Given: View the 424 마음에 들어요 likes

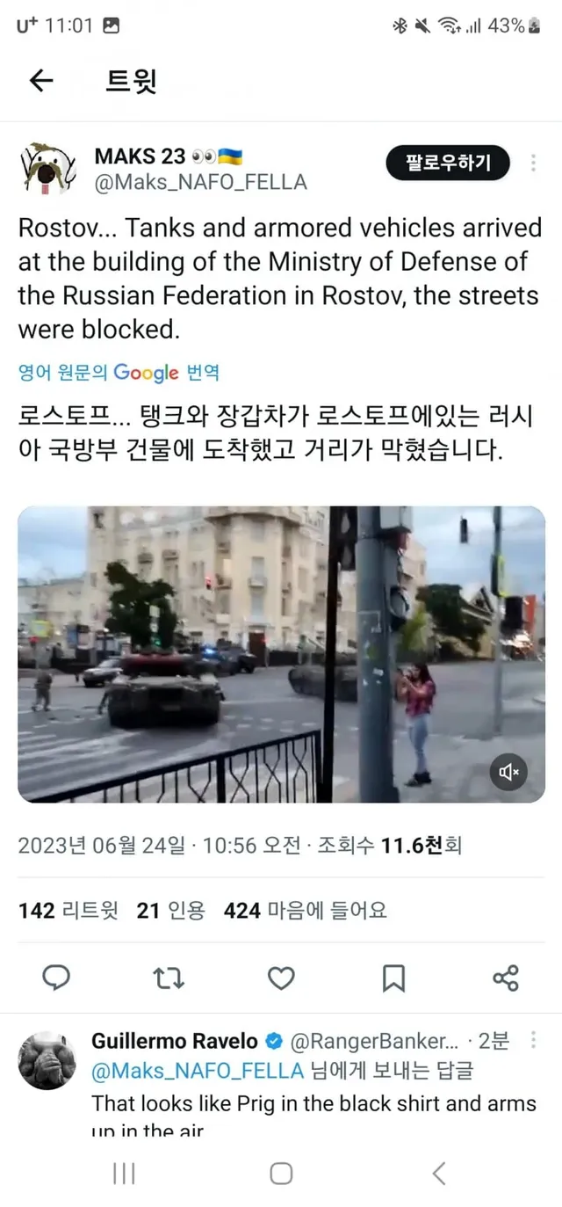Looking at the screenshot, I should click(x=305, y=911).
